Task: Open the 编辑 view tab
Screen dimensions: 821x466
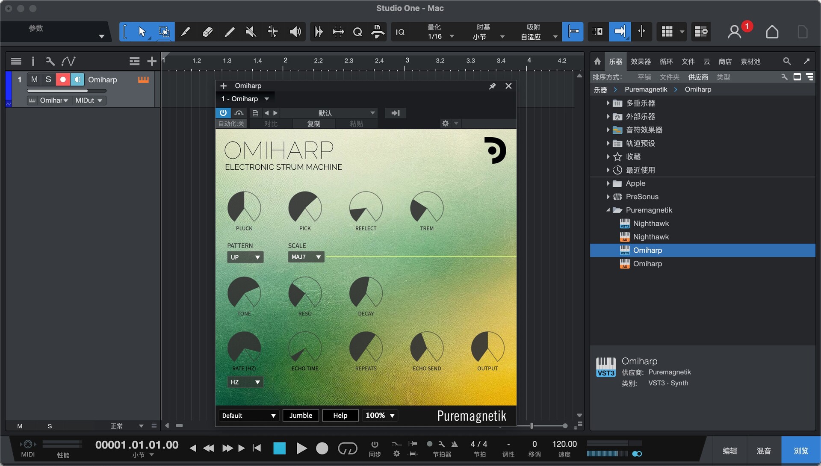Action: tap(730, 451)
